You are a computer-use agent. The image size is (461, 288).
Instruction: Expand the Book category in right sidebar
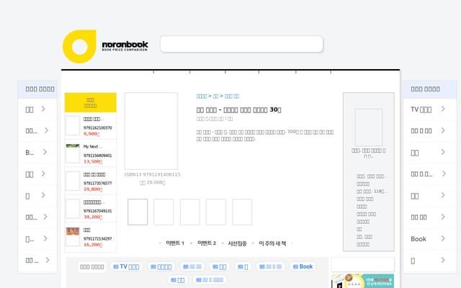click(x=443, y=238)
